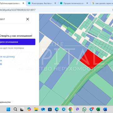
Task: Switch to the Ясногородка, Фастівський tab
Action: [x=42, y=3]
